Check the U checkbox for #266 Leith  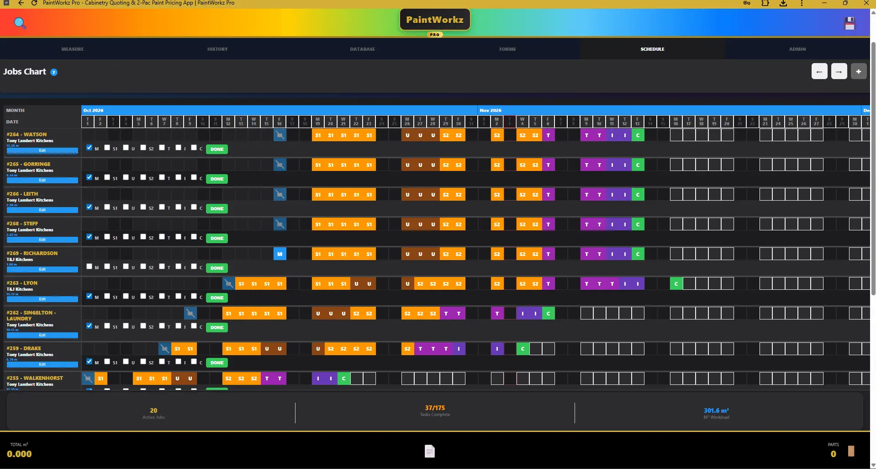point(126,207)
